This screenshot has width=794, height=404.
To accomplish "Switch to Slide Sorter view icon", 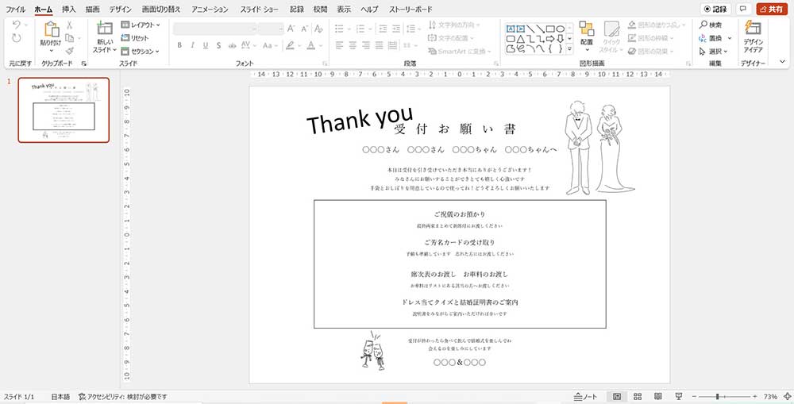I will (638, 397).
